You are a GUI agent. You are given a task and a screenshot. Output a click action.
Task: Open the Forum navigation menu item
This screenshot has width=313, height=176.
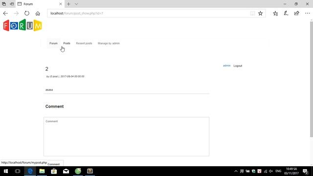[53, 44]
